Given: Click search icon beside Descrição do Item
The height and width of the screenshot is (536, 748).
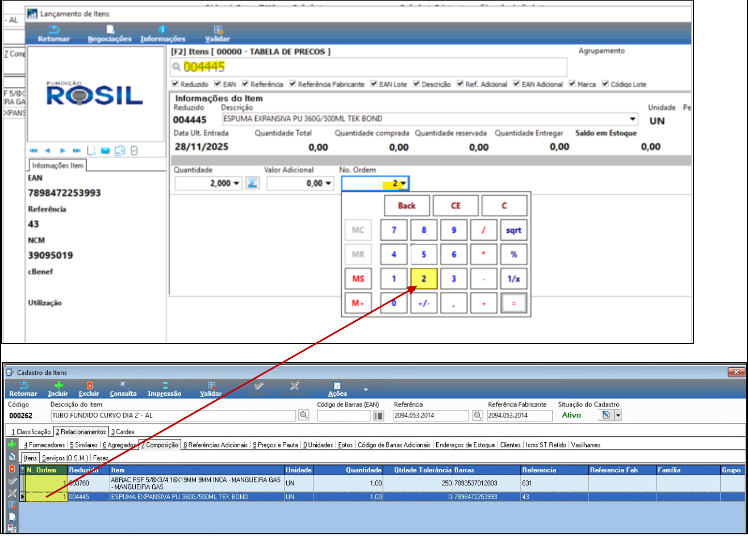Looking at the screenshot, I should (x=304, y=415).
